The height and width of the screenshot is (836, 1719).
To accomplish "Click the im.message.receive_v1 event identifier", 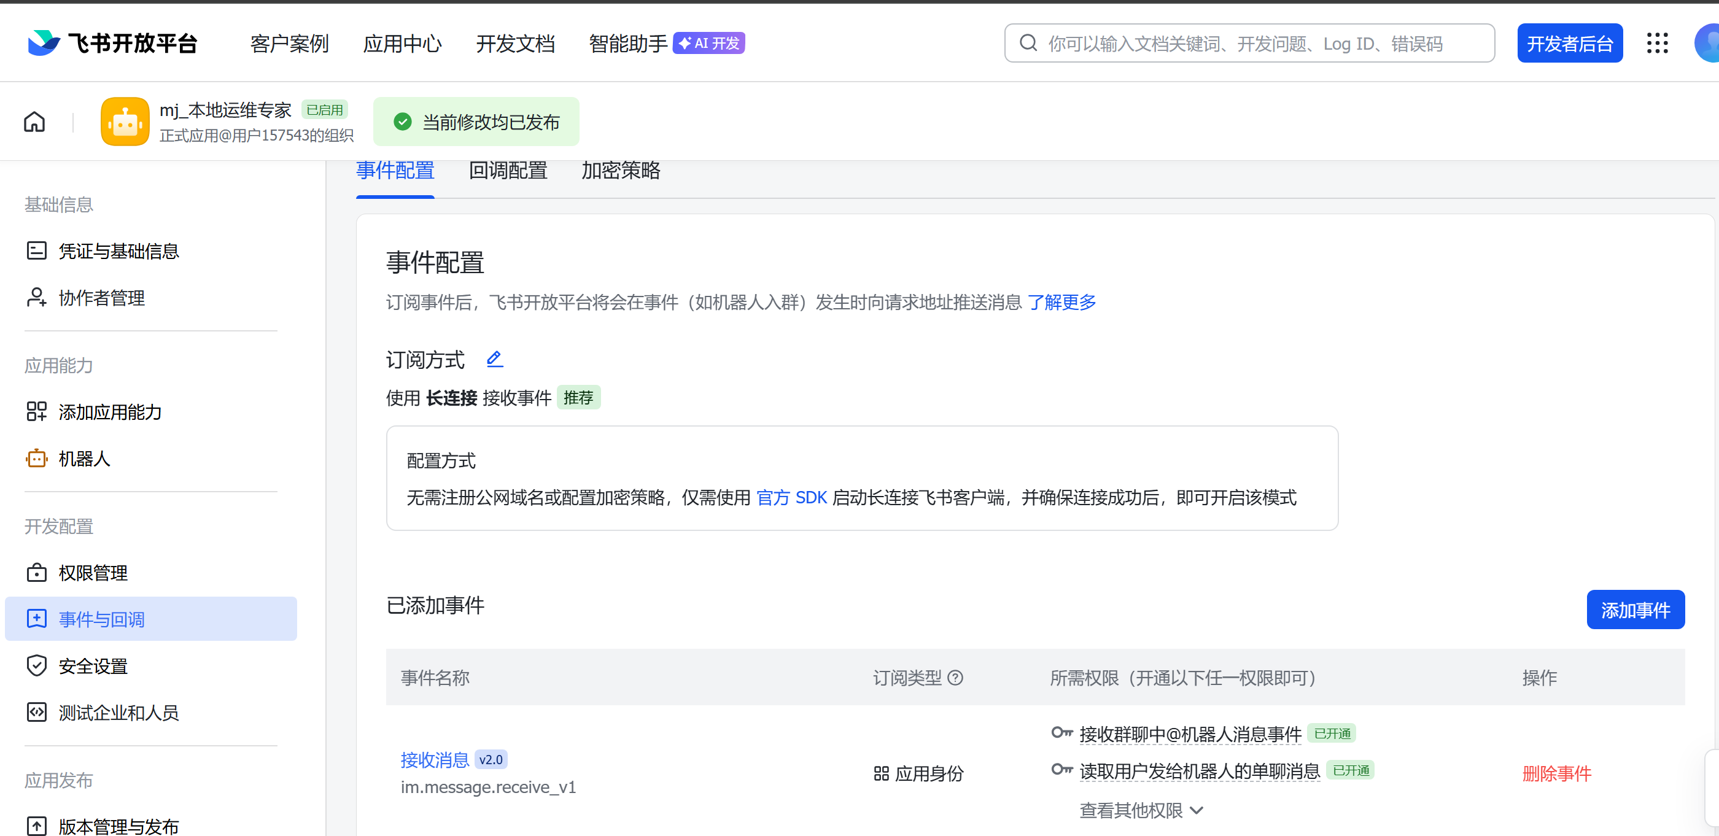I will point(488,788).
